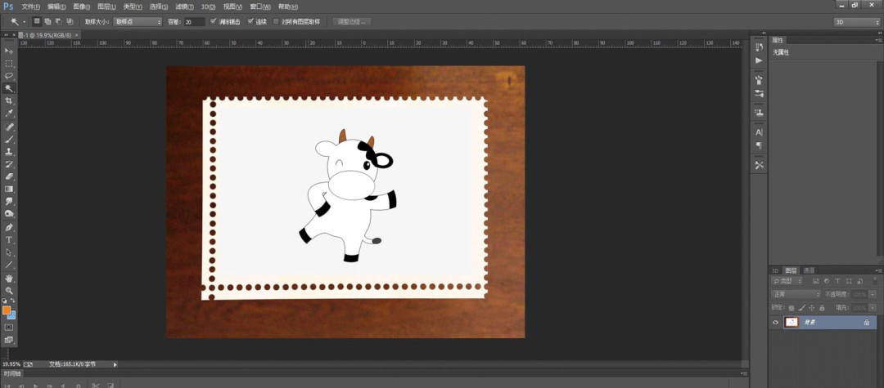Switch to the 通道 (Channels) tab

point(809,270)
